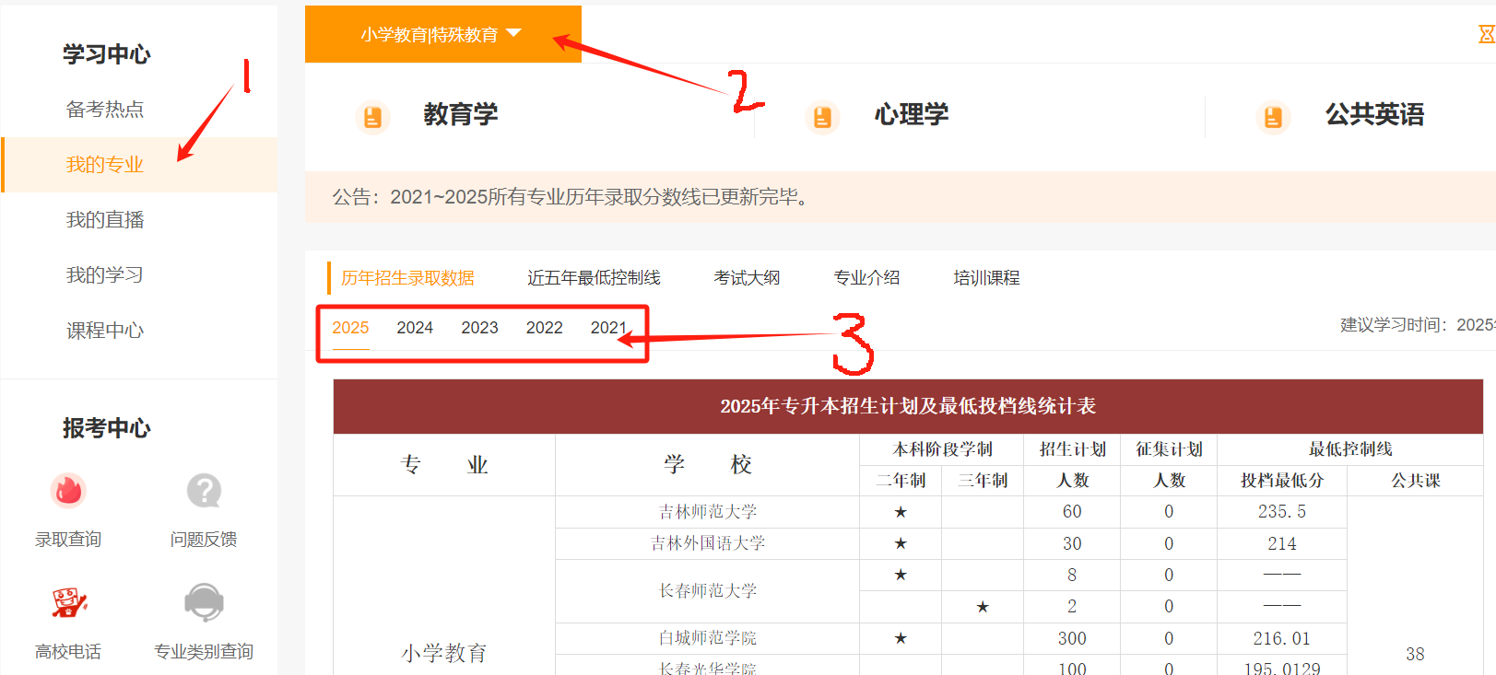Click 吉林外国语大学 in the table
Image resolution: width=1496 pixels, height=675 pixels.
pos(708,543)
